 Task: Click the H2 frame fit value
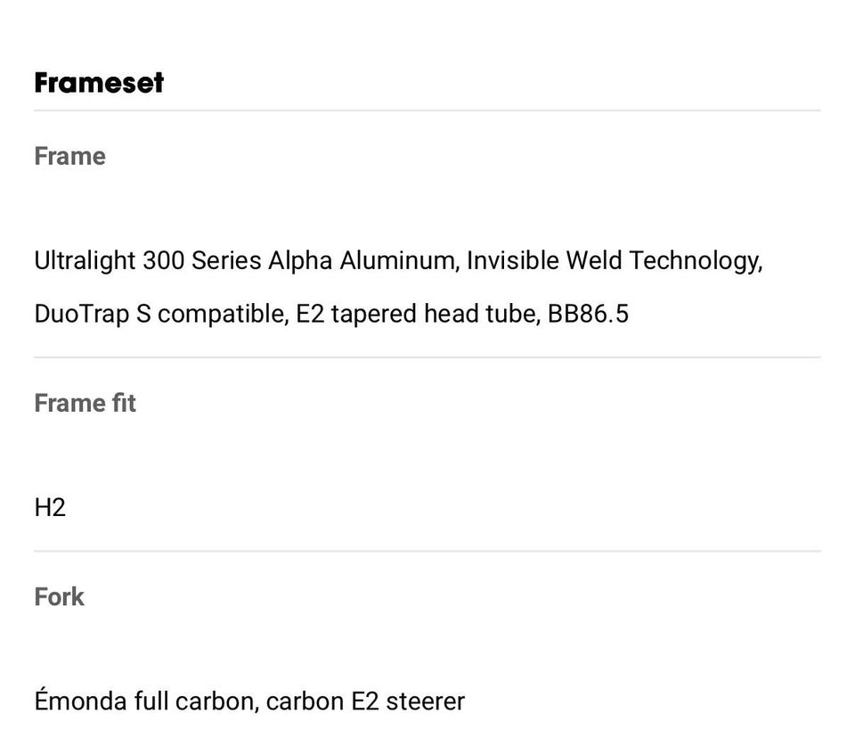[x=50, y=508]
